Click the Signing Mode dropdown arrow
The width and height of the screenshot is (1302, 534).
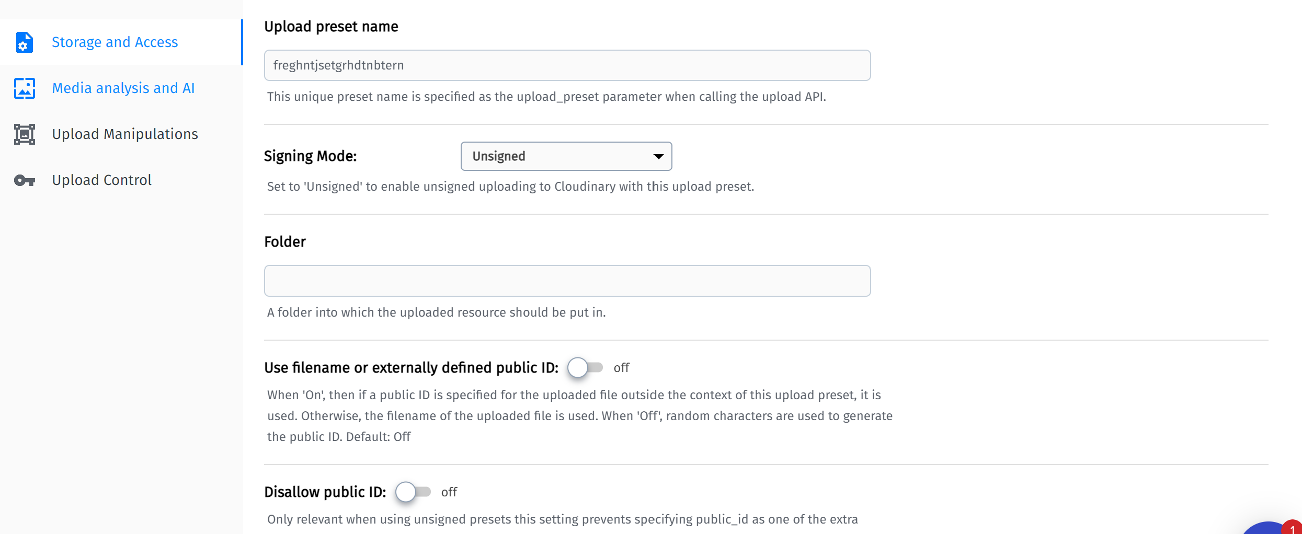coord(658,156)
